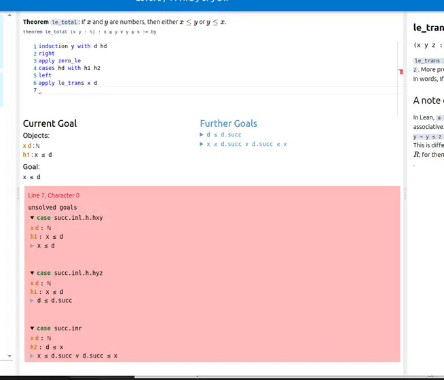The image size is (444, 380).
Task: Click the red error marker in editor ruler
Action: pos(401,71)
